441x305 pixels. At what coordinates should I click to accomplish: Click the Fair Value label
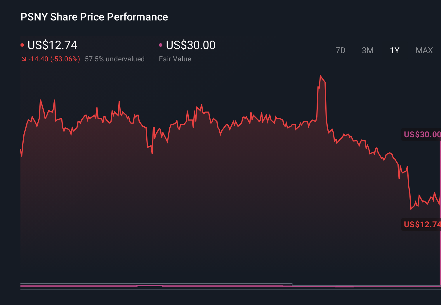point(175,59)
